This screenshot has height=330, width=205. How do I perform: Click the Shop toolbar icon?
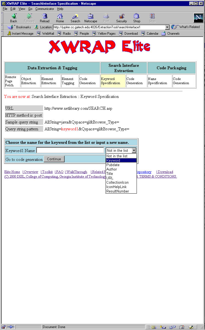coord(137,16)
